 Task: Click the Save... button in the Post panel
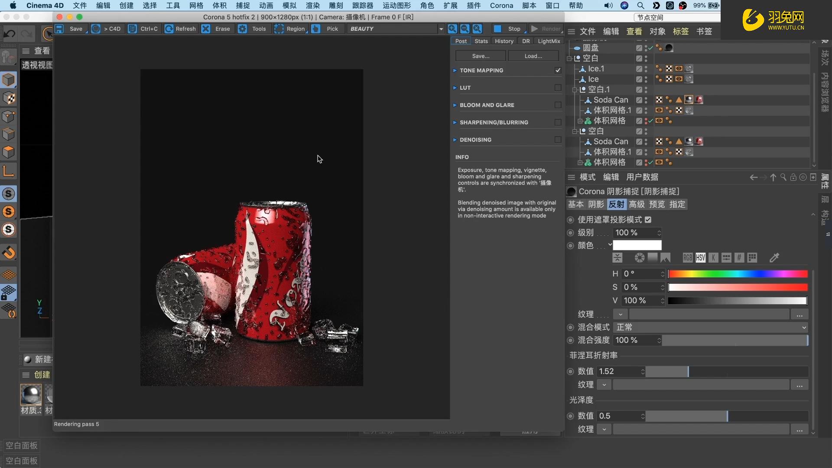(480, 55)
